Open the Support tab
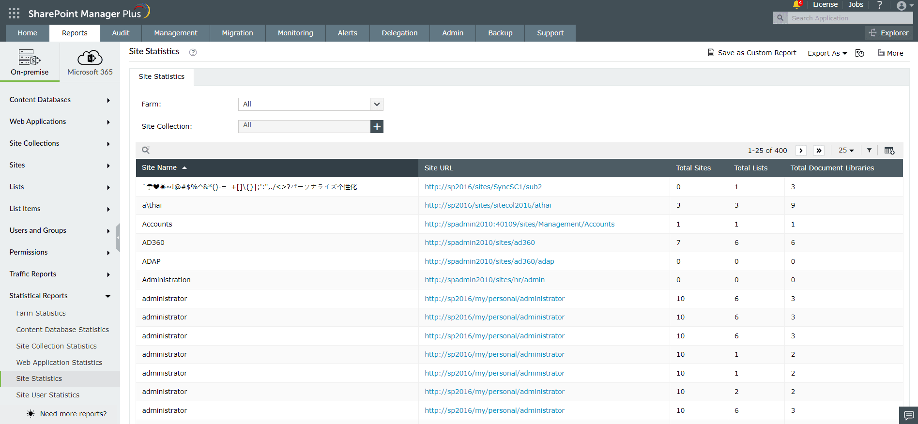The width and height of the screenshot is (918, 424). coord(551,33)
